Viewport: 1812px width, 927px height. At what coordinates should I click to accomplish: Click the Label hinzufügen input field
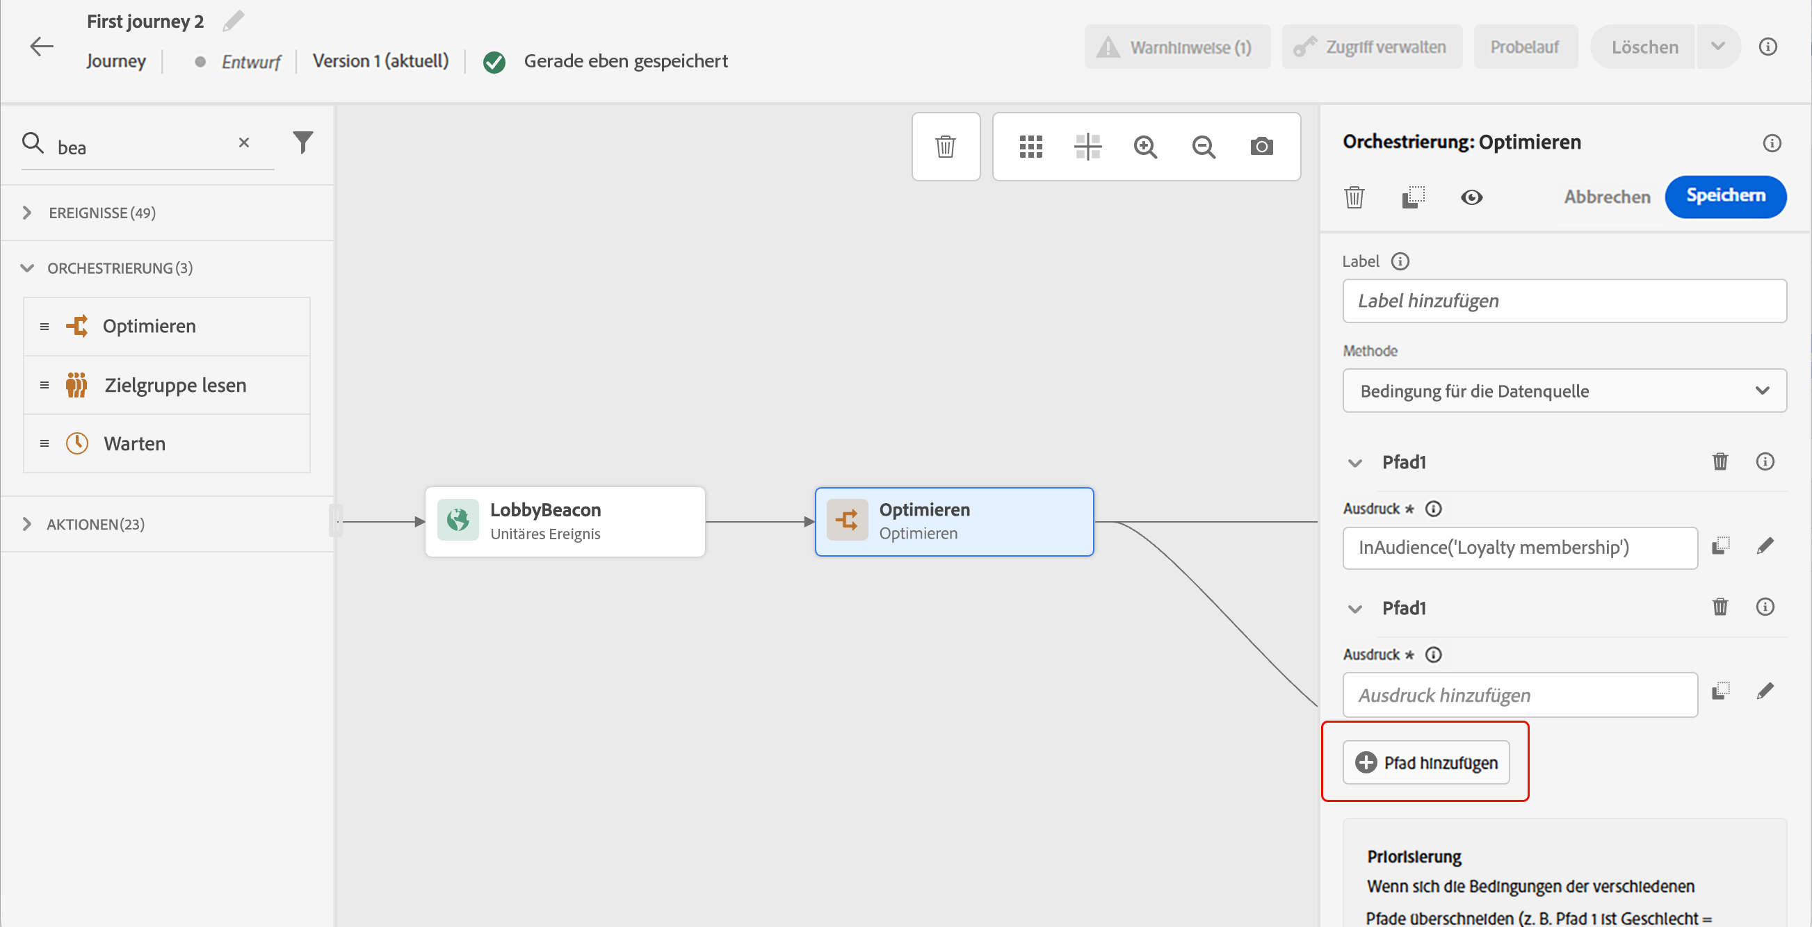pos(1564,301)
